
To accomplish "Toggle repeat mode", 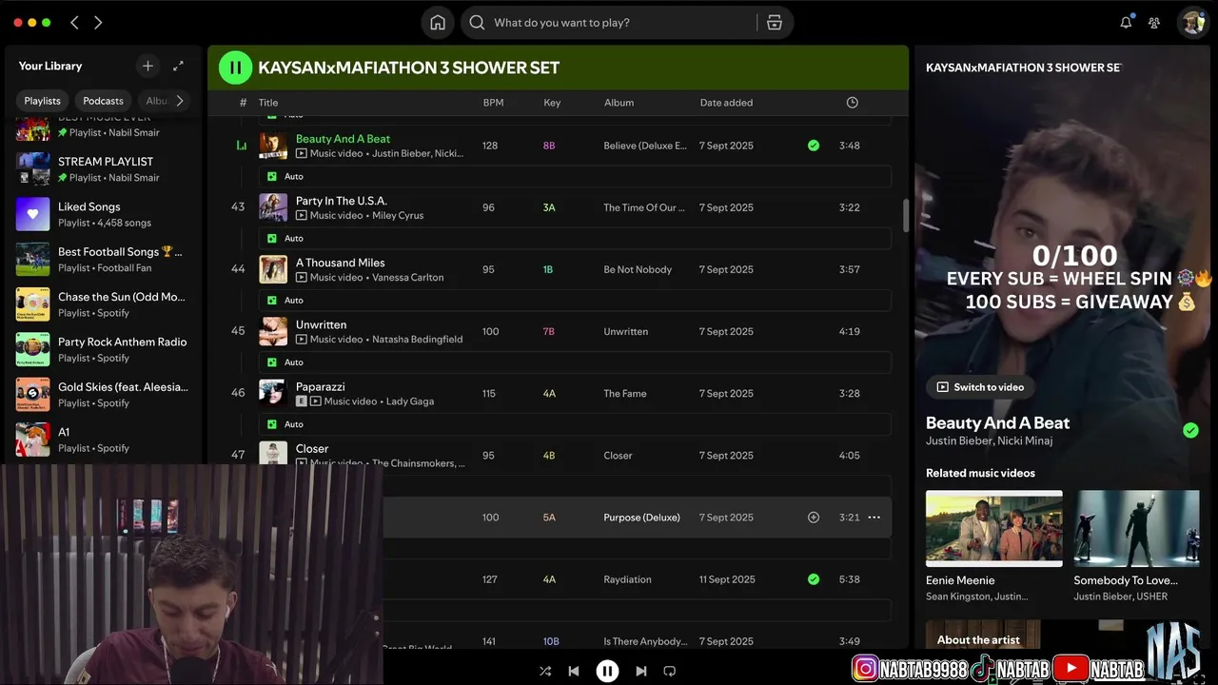I will 669,671.
